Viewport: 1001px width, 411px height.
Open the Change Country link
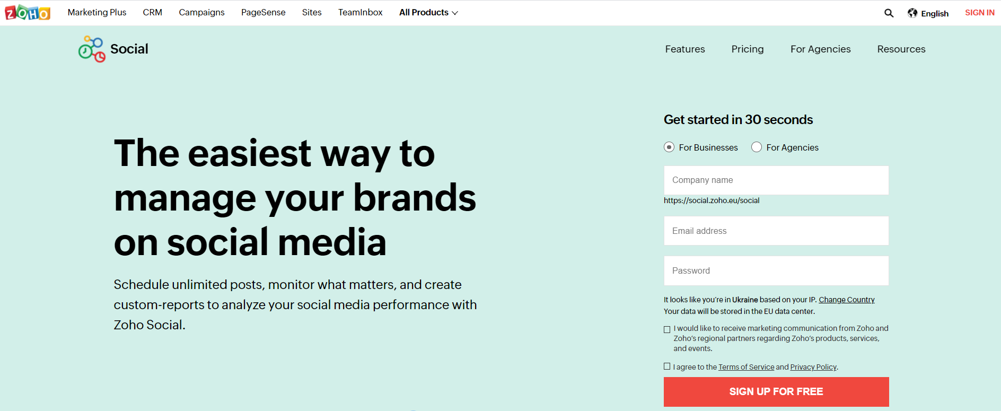846,299
